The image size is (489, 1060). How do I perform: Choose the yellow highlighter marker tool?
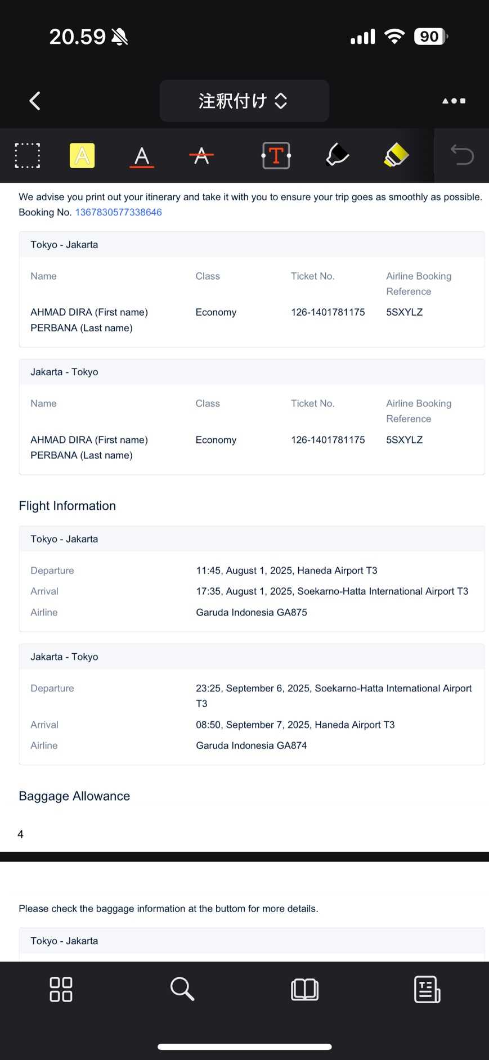click(x=396, y=155)
